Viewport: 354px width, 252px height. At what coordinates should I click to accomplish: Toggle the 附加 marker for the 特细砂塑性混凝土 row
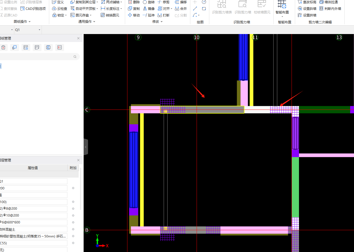73,236
